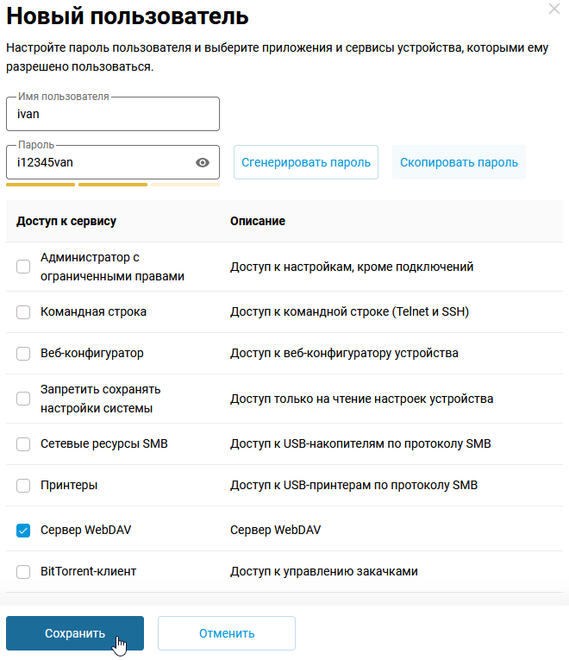Toggle password visibility eye icon

coord(203,162)
